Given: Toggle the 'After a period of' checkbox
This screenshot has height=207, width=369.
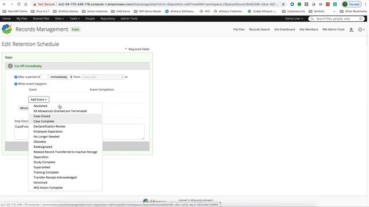Looking at the screenshot, I should pyautogui.click(x=16, y=77).
